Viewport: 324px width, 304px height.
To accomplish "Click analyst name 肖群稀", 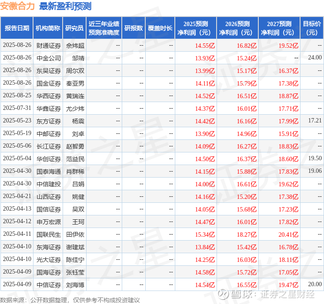I will coord(75,172).
